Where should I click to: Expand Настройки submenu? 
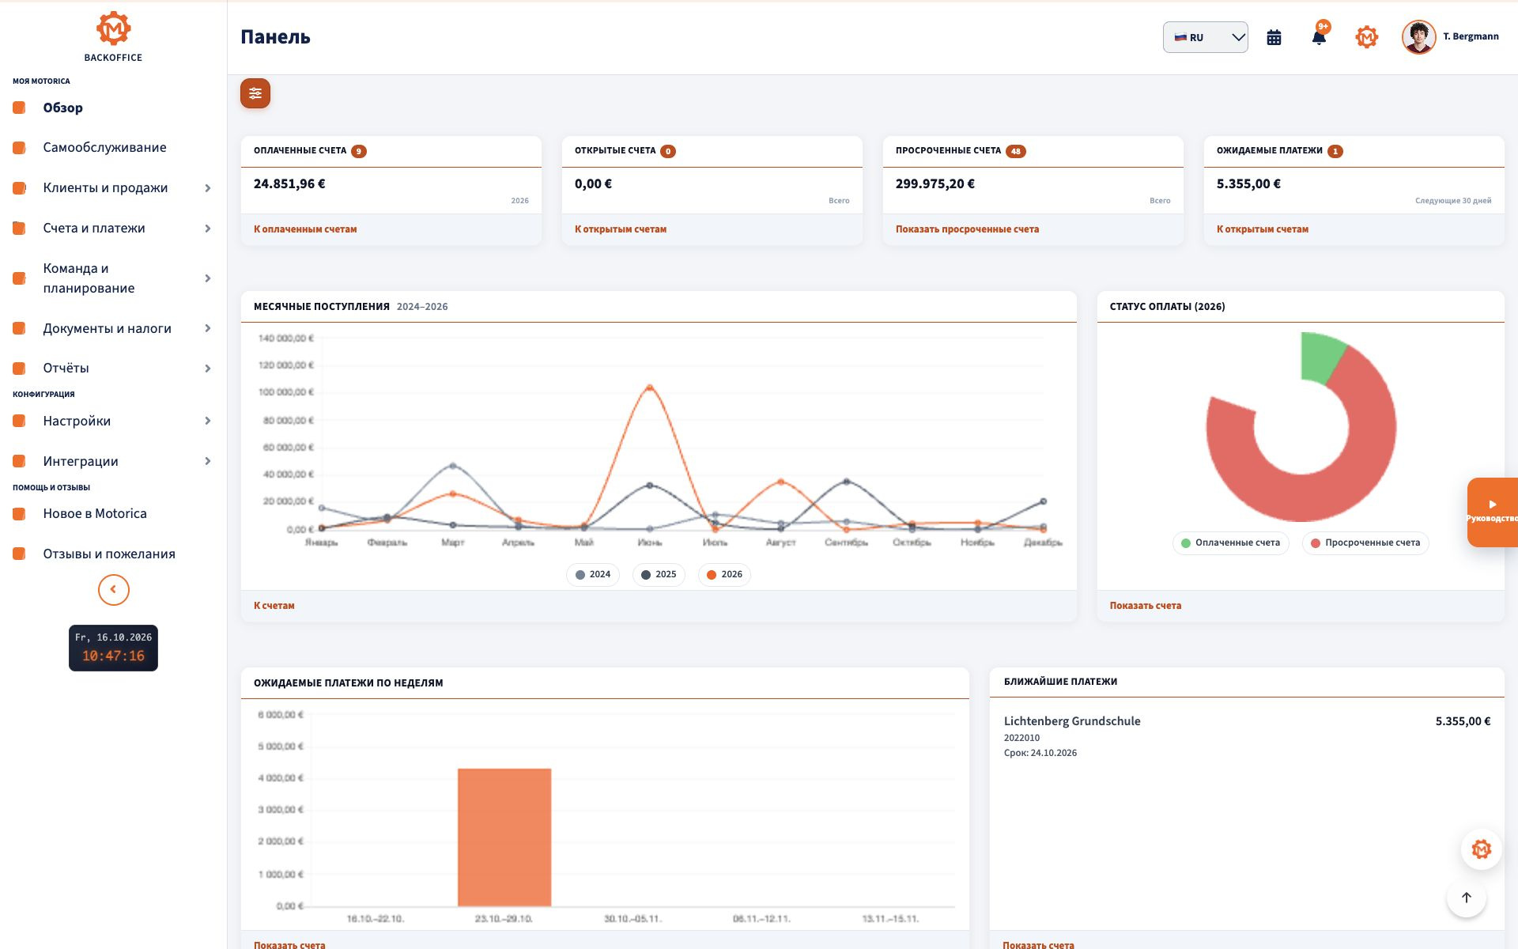click(x=207, y=421)
